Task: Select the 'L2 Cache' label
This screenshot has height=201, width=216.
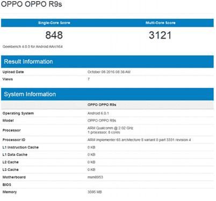Action: tap(10, 162)
